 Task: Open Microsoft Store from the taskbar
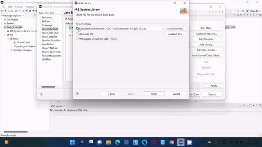[126, 143]
